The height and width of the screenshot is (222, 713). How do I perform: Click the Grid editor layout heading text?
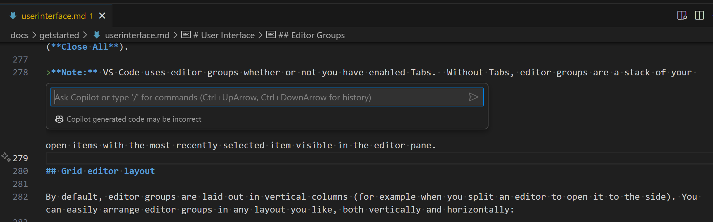tap(100, 171)
